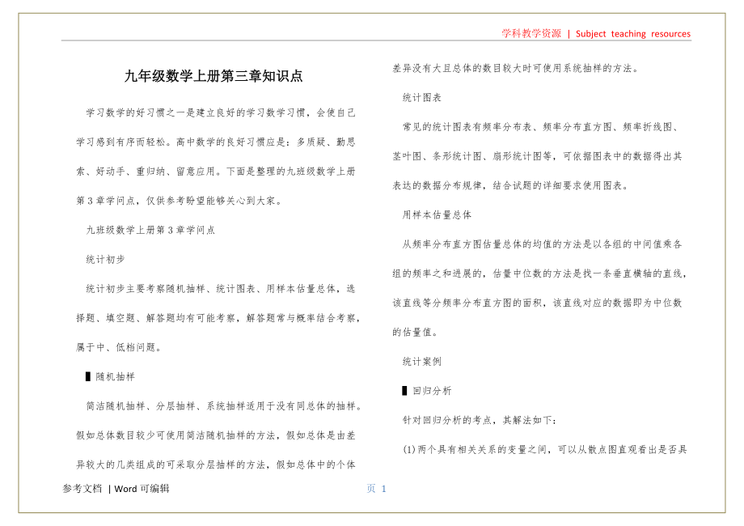The height and width of the screenshot is (526, 744).
Task: Select the heading 统计初步
Action: coord(105,259)
